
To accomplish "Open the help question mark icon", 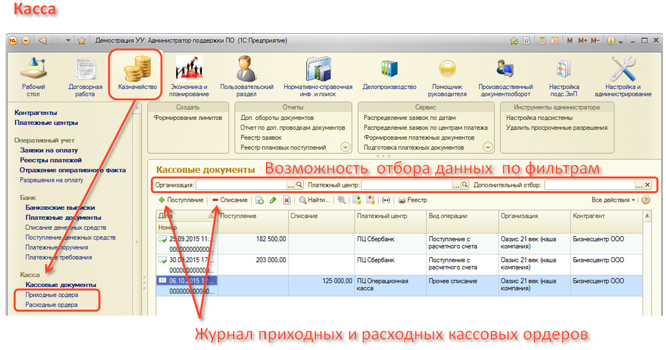I will tap(645, 200).
